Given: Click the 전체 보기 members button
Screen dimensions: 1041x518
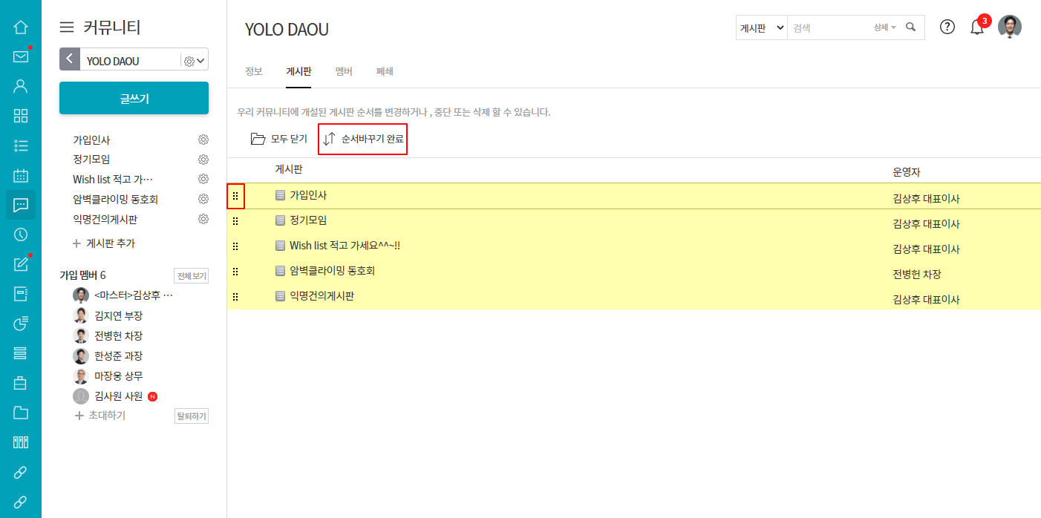Looking at the screenshot, I should (x=191, y=276).
